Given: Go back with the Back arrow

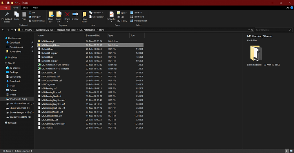Looking at the screenshot, I should (x=3, y=30).
